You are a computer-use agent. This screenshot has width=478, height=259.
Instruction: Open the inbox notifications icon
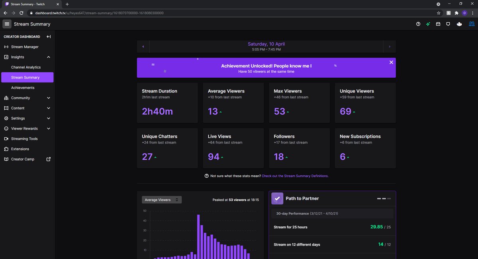(438, 24)
